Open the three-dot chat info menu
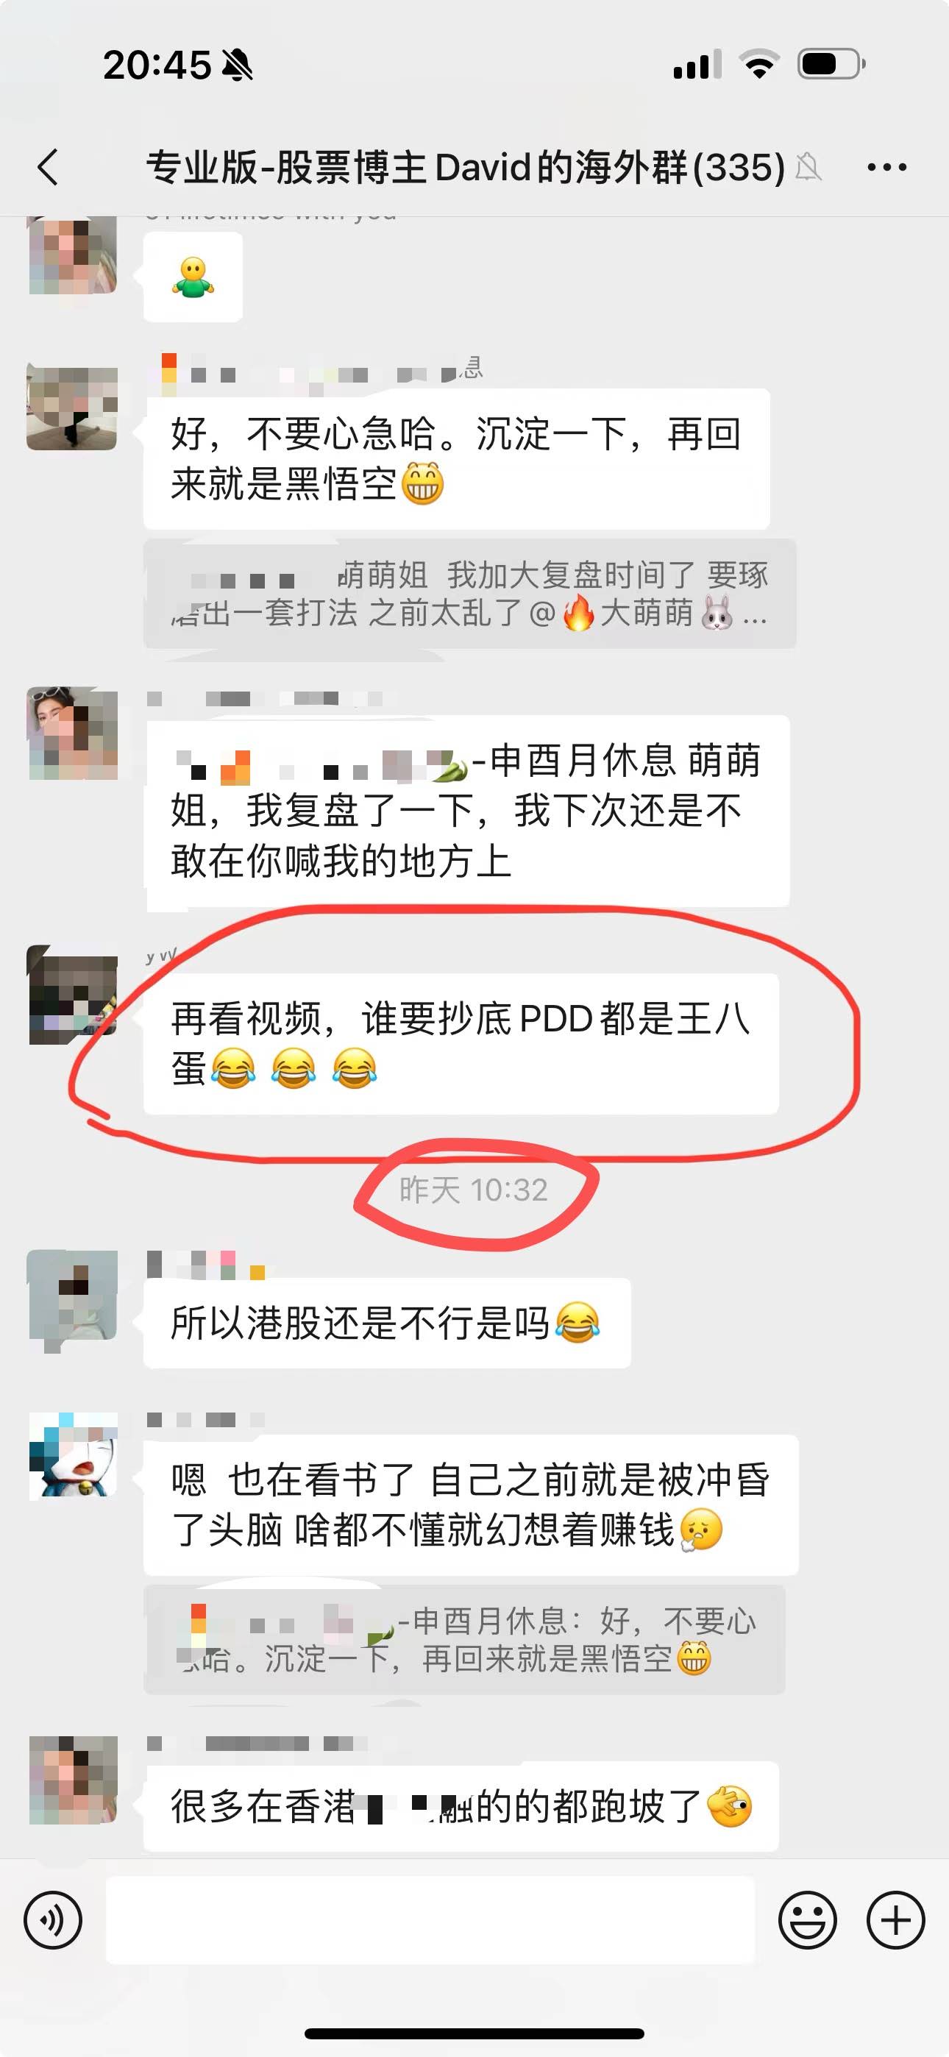This screenshot has width=949, height=2057. [x=886, y=167]
